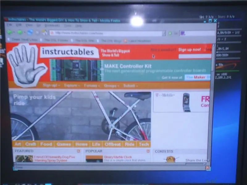Viewport: 247px width, 185px height.
Task: Close the Firefox window
Action: coord(215,21)
